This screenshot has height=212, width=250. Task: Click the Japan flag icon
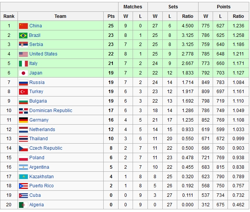coord(23,73)
